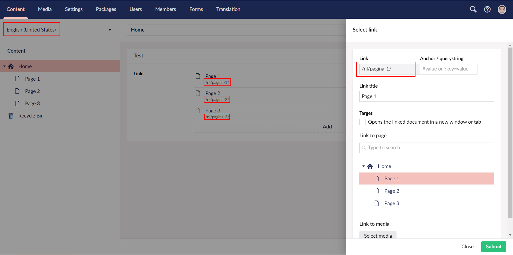Screen dimensions: 513x255
Task: Switch to the Media section
Action: [x=45, y=9]
